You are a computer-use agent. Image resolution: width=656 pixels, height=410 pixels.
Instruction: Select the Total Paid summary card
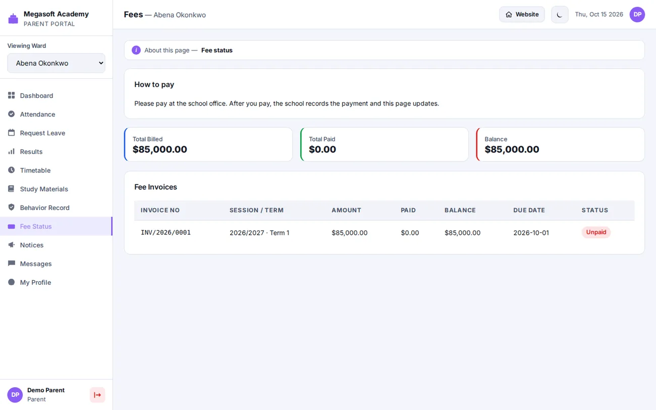(385, 144)
